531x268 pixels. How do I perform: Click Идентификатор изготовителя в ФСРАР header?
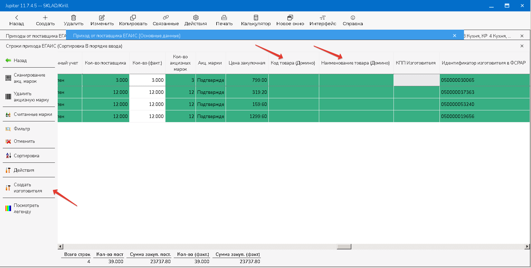[484, 63]
